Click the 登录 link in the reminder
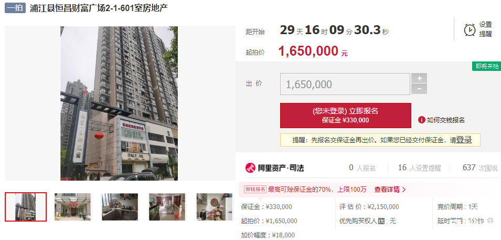The height and width of the screenshot is (240, 501). (x=464, y=140)
